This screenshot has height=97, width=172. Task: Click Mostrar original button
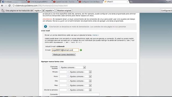(64, 11)
